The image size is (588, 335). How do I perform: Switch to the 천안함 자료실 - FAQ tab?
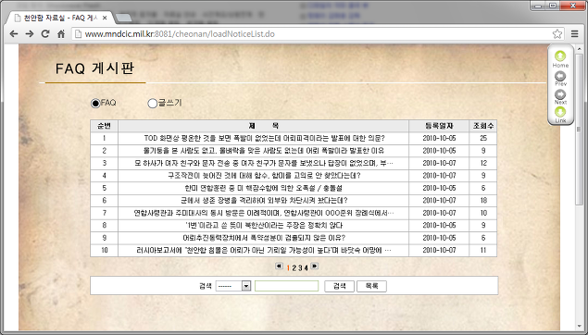[x=60, y=18]
